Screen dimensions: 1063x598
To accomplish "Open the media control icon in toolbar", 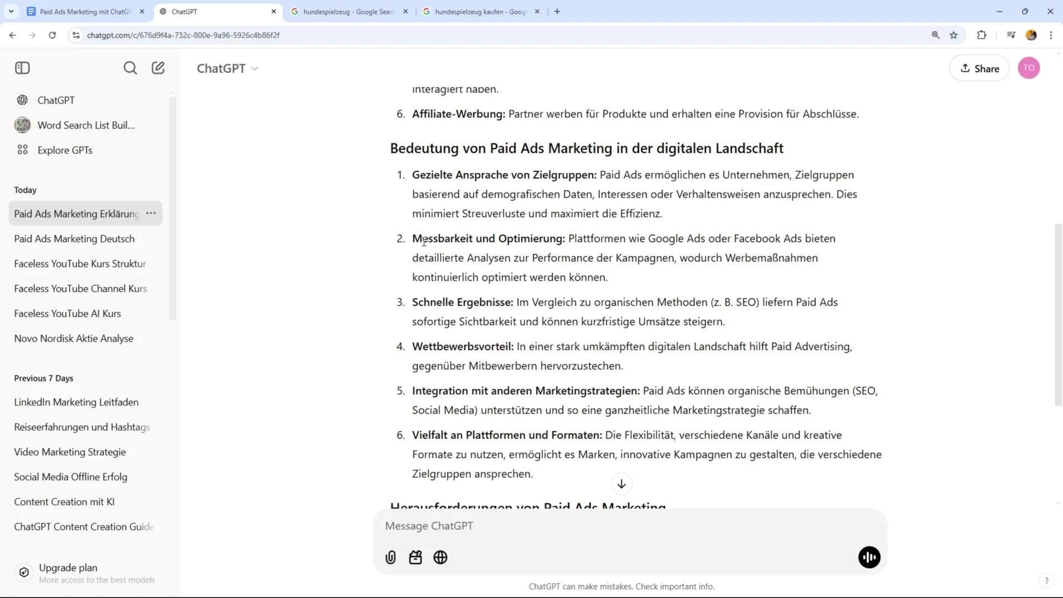I will (x=1011, y=35).
